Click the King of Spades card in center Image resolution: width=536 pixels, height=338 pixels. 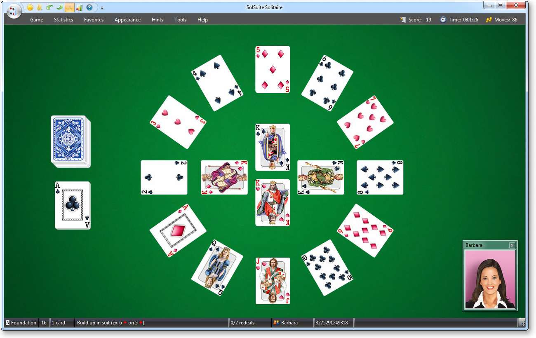[x=273, y=147]
